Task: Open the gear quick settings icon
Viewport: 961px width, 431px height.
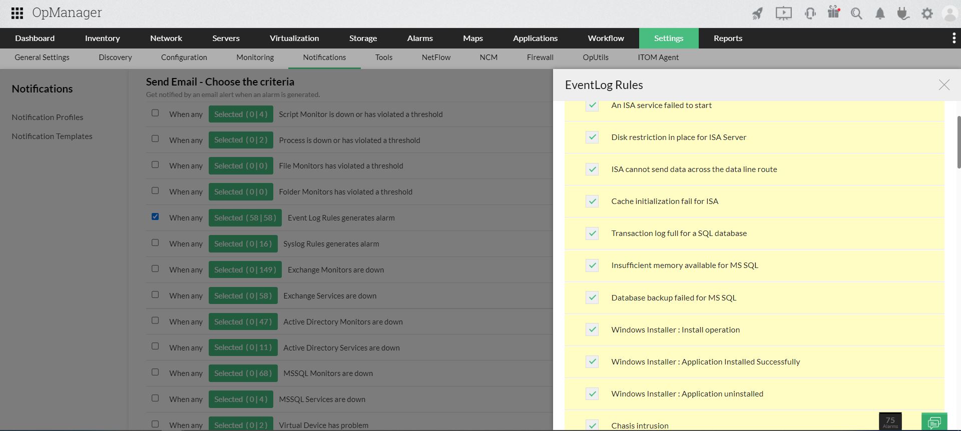Action: tap(927, 13)
